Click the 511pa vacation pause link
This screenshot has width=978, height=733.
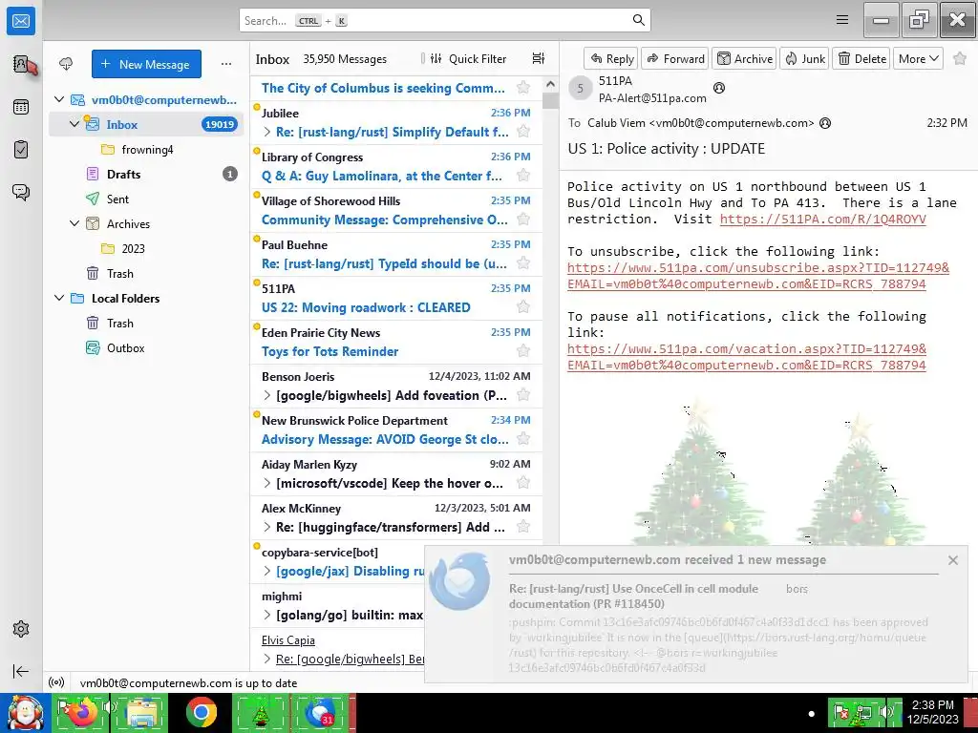click(747, 357)
